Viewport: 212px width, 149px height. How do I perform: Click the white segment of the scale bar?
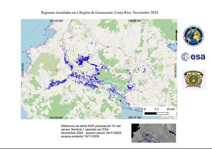click(162, 113)
